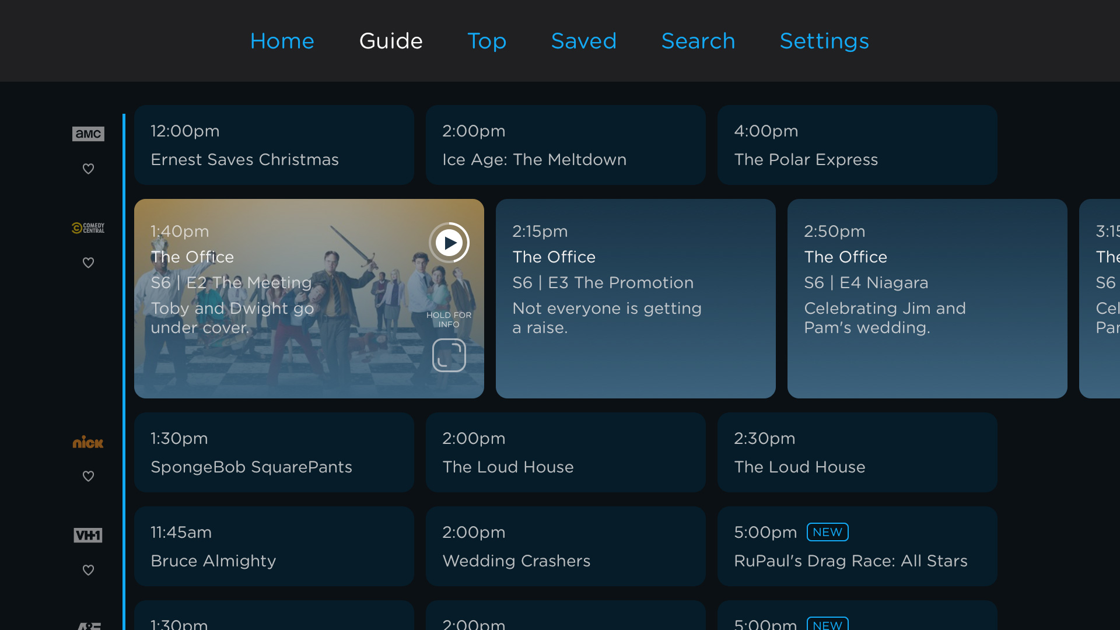The height and width of the screenshot is (630, 1120).
Task: Select RuPaul's Drag Race: All Stars listing
Action: pos(857,546)
